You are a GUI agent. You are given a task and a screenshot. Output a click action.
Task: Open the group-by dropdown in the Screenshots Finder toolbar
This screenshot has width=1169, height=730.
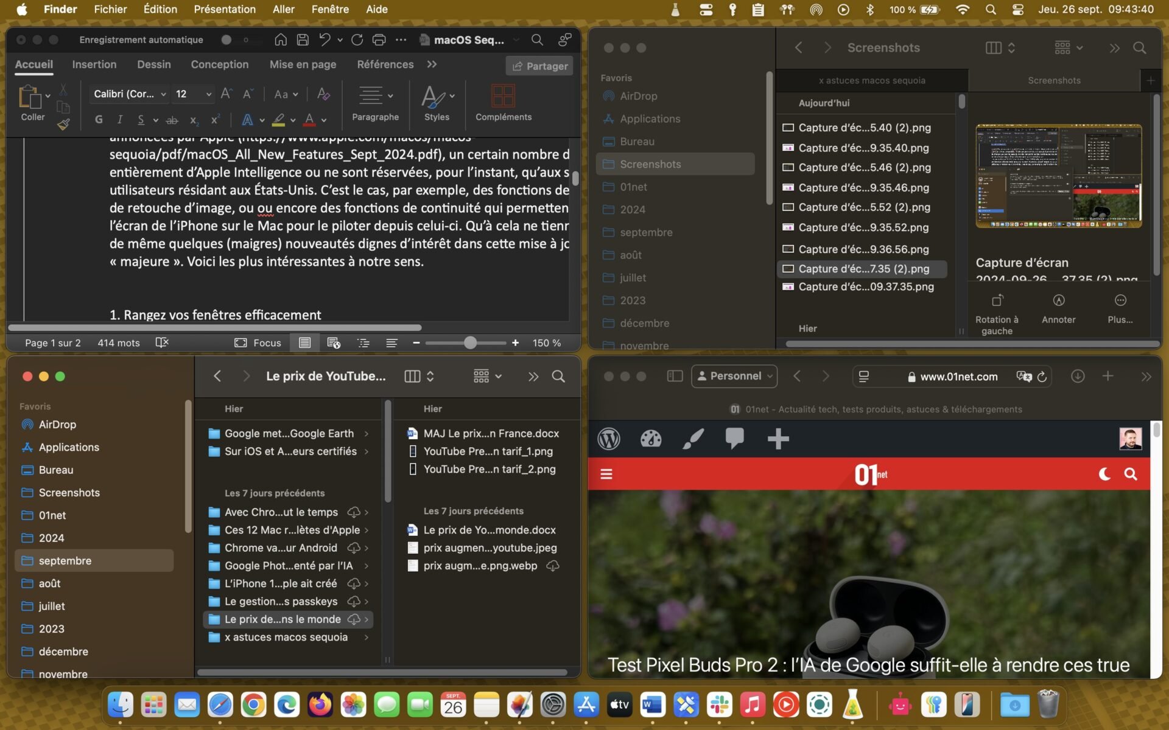coord(1069,47)
